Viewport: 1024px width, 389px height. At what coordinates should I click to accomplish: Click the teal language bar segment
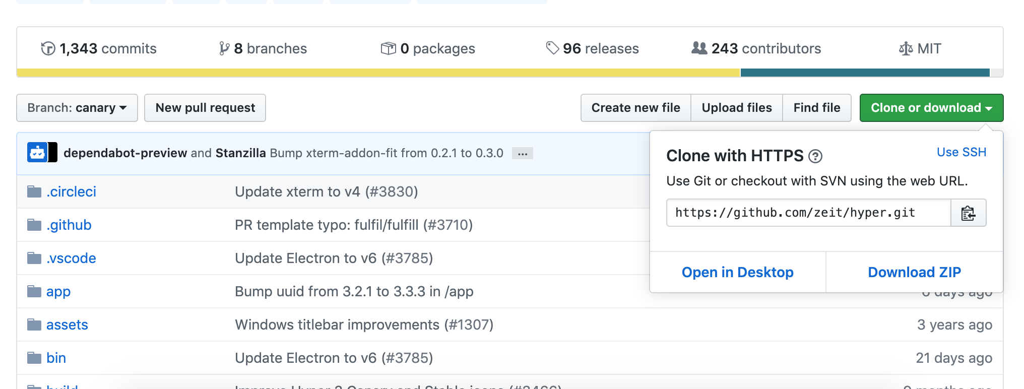click(x=865, y=73)
